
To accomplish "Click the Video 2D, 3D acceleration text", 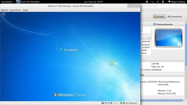I will click(157, 67).
